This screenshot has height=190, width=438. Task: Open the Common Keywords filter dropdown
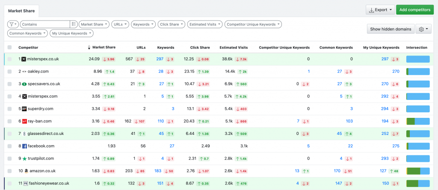click(28, 33)
